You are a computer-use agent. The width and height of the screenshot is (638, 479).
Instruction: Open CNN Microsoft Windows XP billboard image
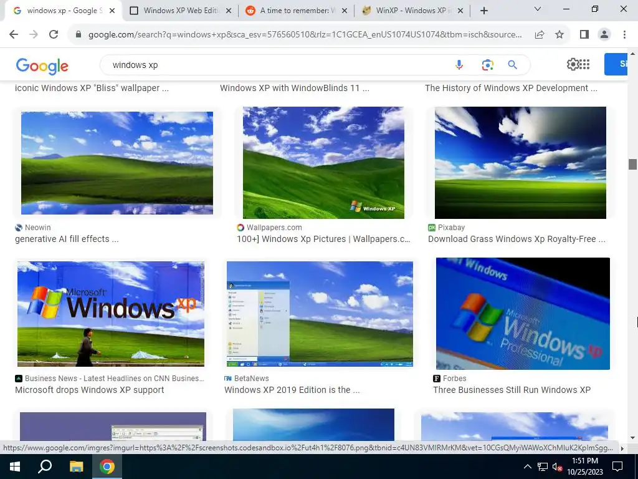click(111, 314)
